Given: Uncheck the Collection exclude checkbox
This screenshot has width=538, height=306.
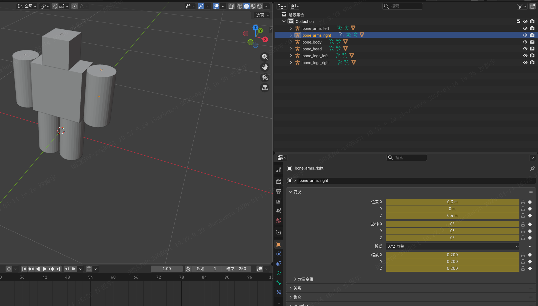Looking at the screenshot, I should point(518,21).
